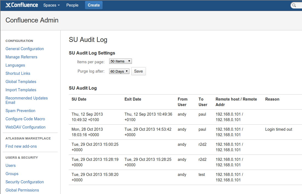This screenshot has width=302, height=194.
Task: Click exit date 'Tue, 29 Oct 2013 15:28:25'
Action: click(x=148, y=162)
